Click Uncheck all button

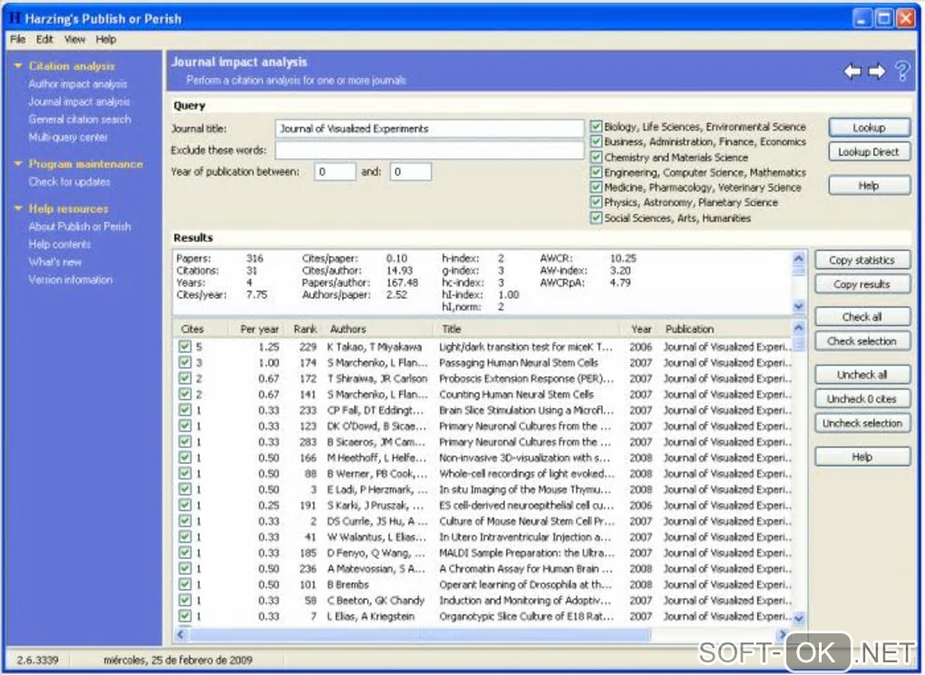pyautogui.click(x=862, y=374)
